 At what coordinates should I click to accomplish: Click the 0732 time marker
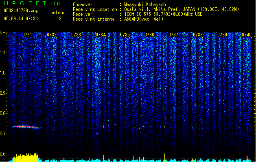(x=52, y=35)
